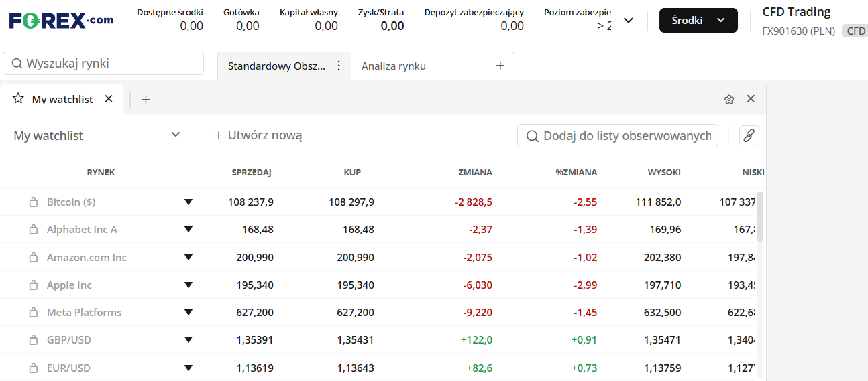Click the CFD Trading account label

coord(796,12)
